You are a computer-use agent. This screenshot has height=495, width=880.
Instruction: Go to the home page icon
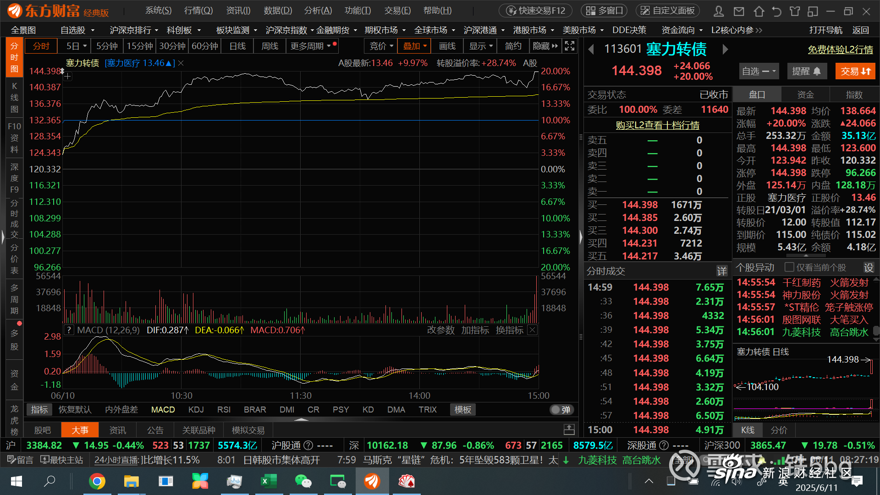759,11
